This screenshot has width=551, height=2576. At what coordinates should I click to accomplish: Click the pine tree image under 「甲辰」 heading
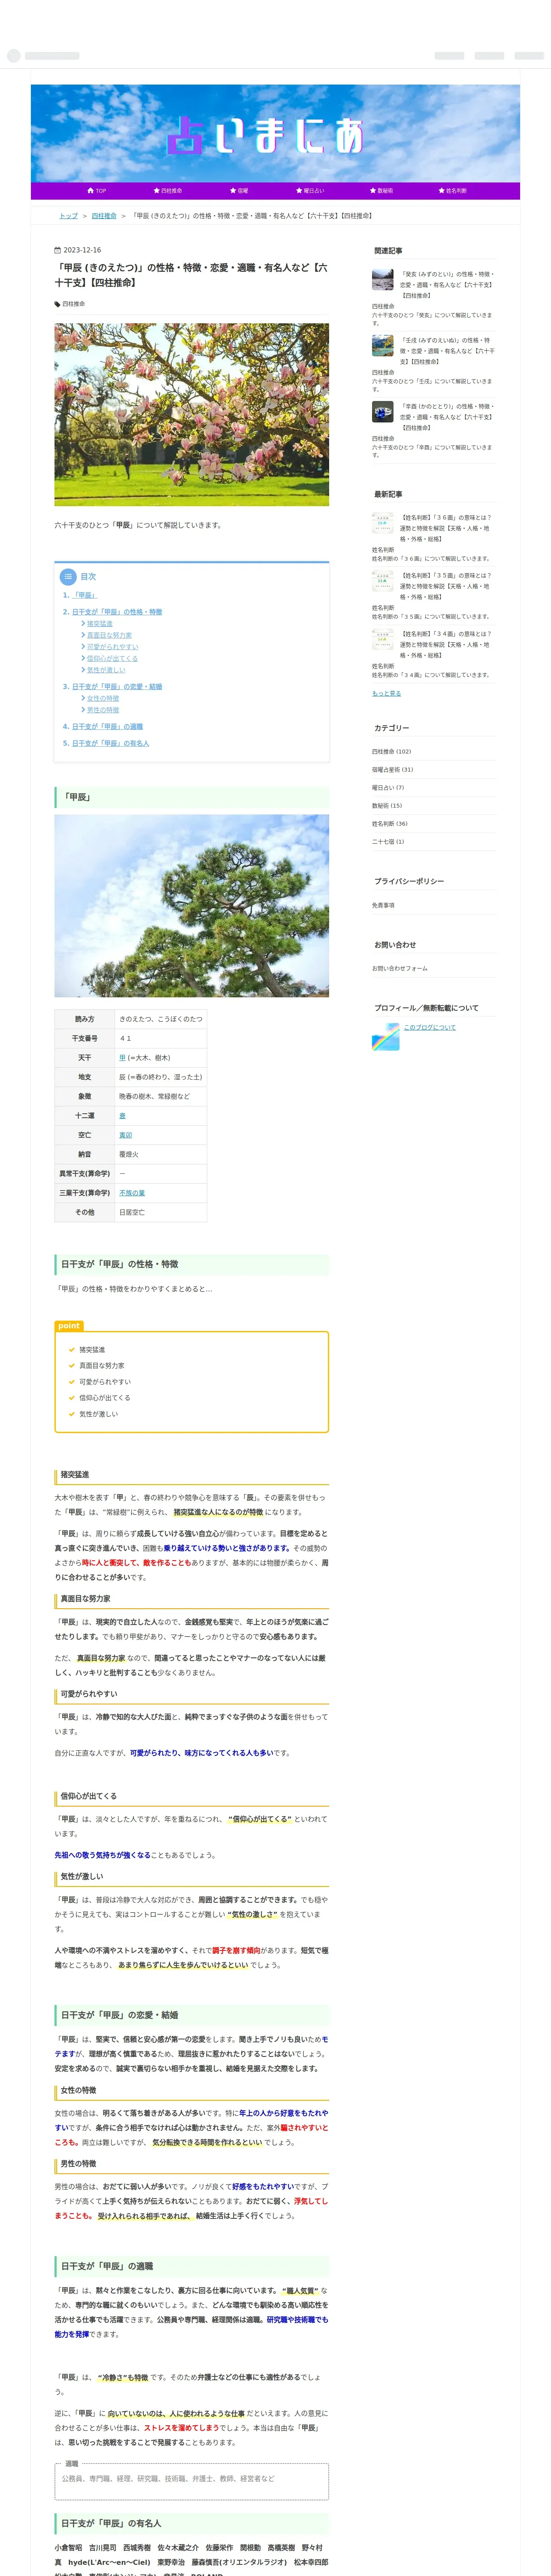(x=192, y=906)
